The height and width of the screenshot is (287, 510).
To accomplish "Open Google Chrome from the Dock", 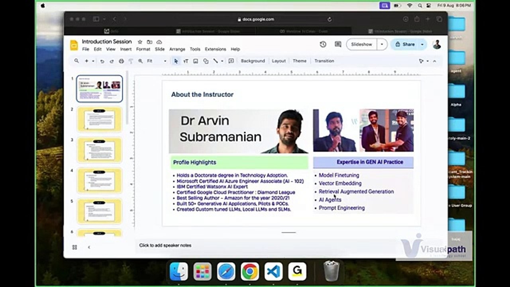I will point(250,271).
